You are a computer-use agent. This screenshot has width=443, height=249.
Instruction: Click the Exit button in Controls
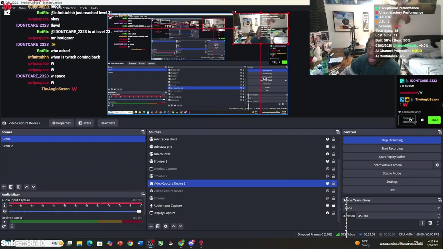[x=392, y=190]
